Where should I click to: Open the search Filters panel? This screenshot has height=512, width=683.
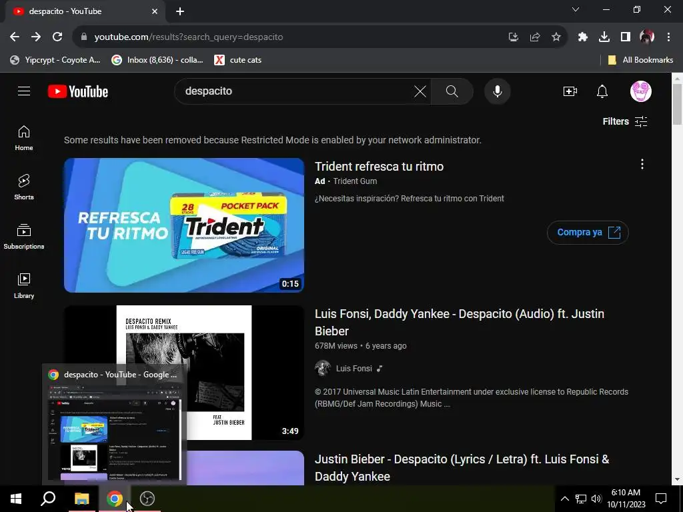click(x=624, y=121)
